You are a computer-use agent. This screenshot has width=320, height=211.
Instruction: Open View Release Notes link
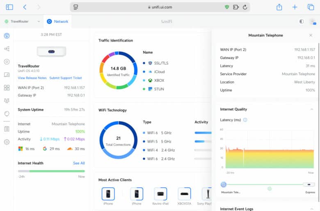(x=32, y=78)
